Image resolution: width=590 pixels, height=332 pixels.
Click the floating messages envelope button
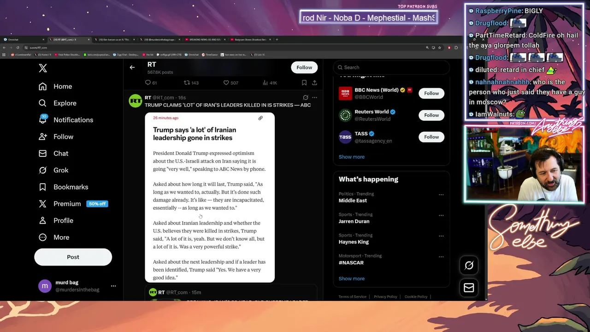coord(469,288)
